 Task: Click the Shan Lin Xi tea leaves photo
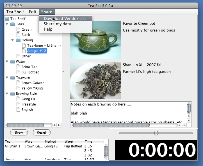[x=95, y=80]
